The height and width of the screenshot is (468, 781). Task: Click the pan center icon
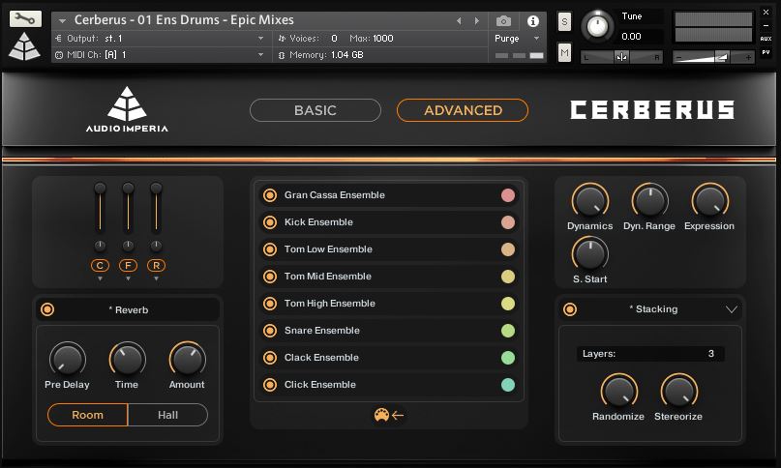pyautogui.click(x=621, y=57)
